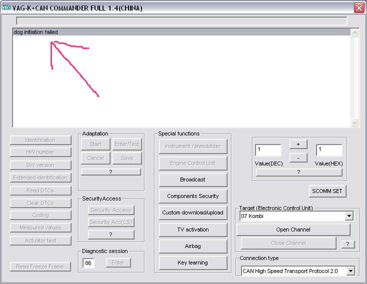
Task: Click Close Channel button
Action: (288, 243)
